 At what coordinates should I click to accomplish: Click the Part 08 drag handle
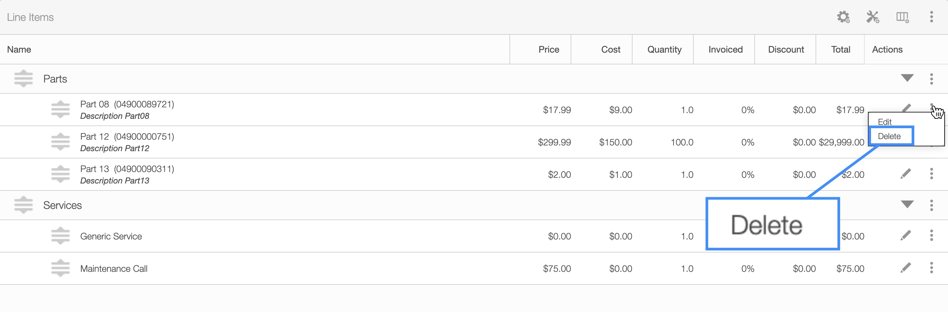coord(60,109)
